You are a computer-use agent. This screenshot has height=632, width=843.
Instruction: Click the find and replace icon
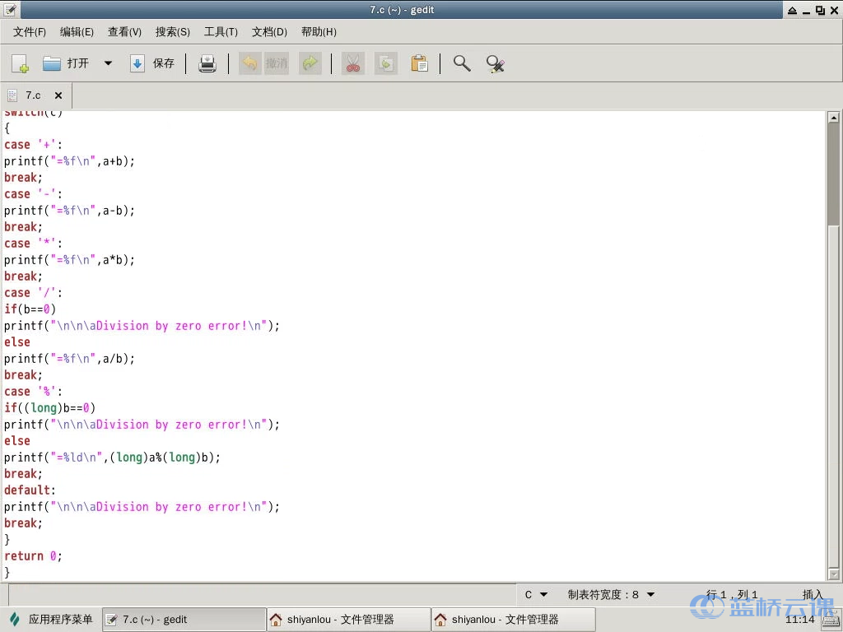point(495,63)
